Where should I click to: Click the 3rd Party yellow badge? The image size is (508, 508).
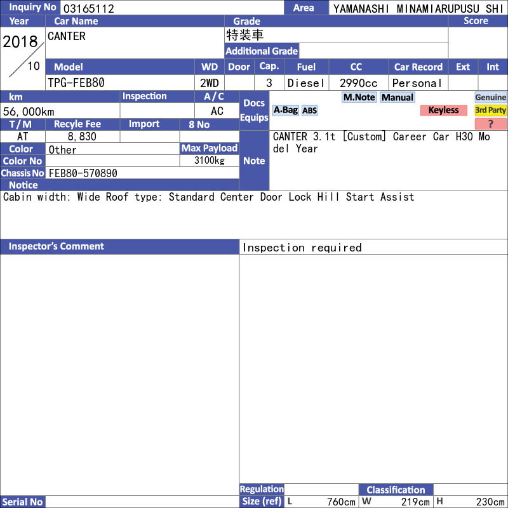490,110
